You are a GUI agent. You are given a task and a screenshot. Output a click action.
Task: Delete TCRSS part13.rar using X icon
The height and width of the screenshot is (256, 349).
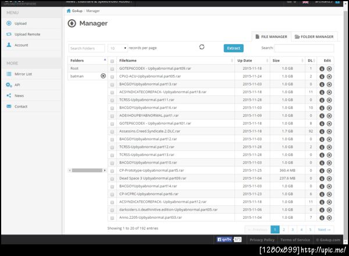[329, 155]
